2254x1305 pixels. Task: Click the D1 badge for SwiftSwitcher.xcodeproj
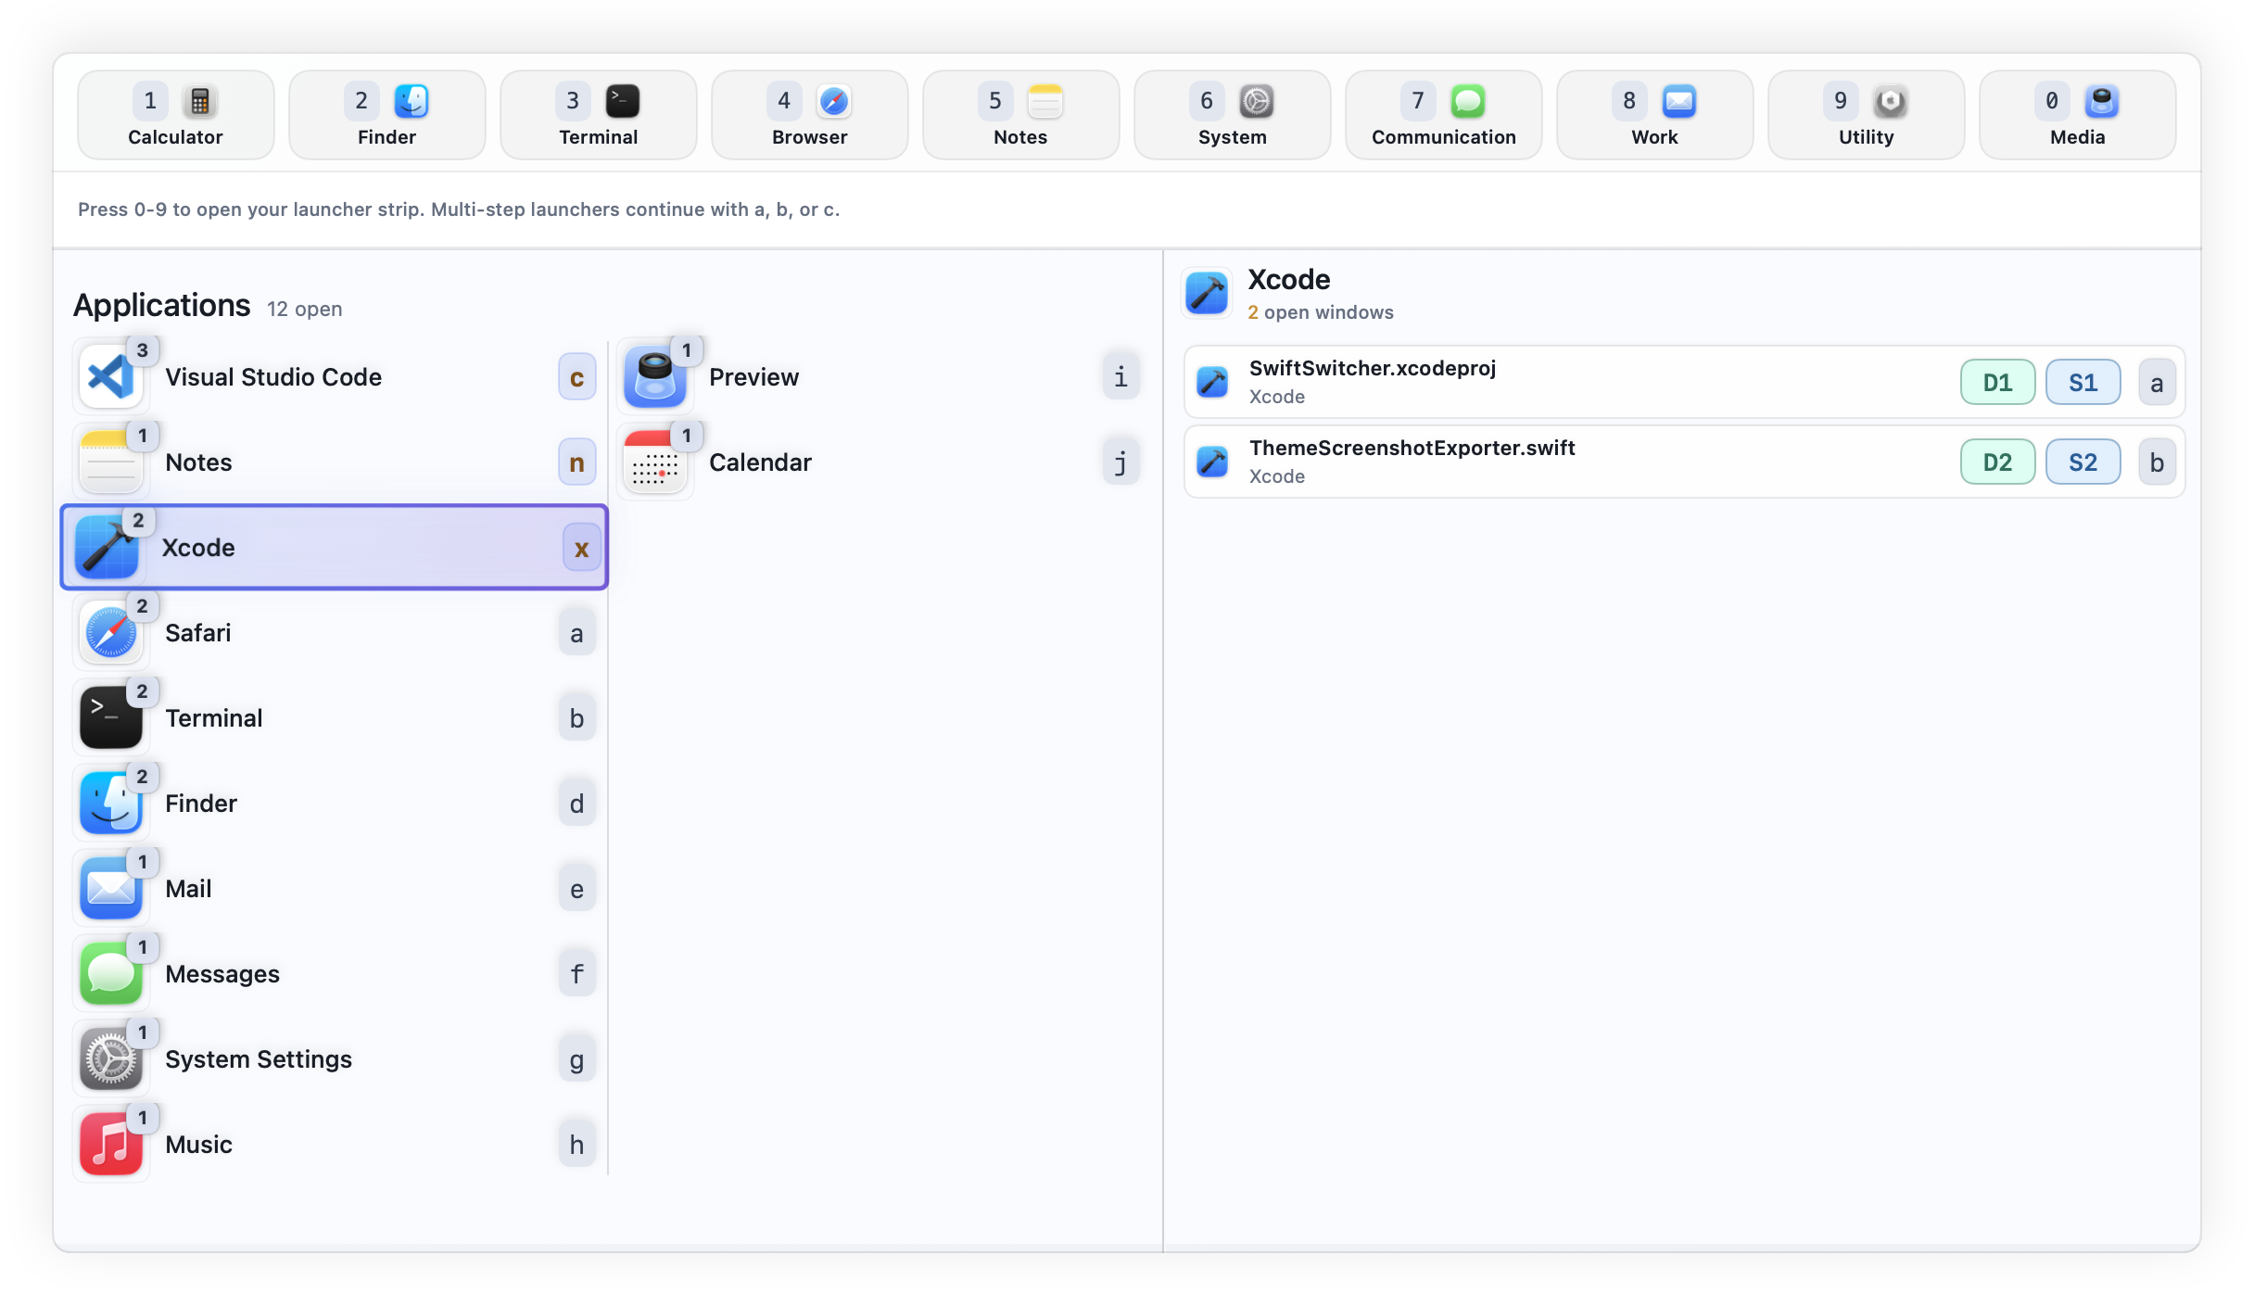click(x=1998, y=383)
